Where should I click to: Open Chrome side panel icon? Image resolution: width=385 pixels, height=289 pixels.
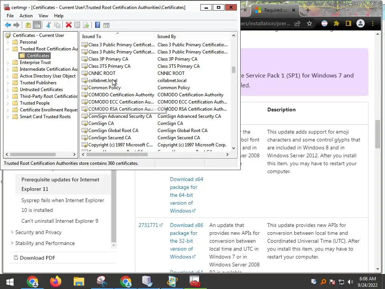click(x=349, y=23)
